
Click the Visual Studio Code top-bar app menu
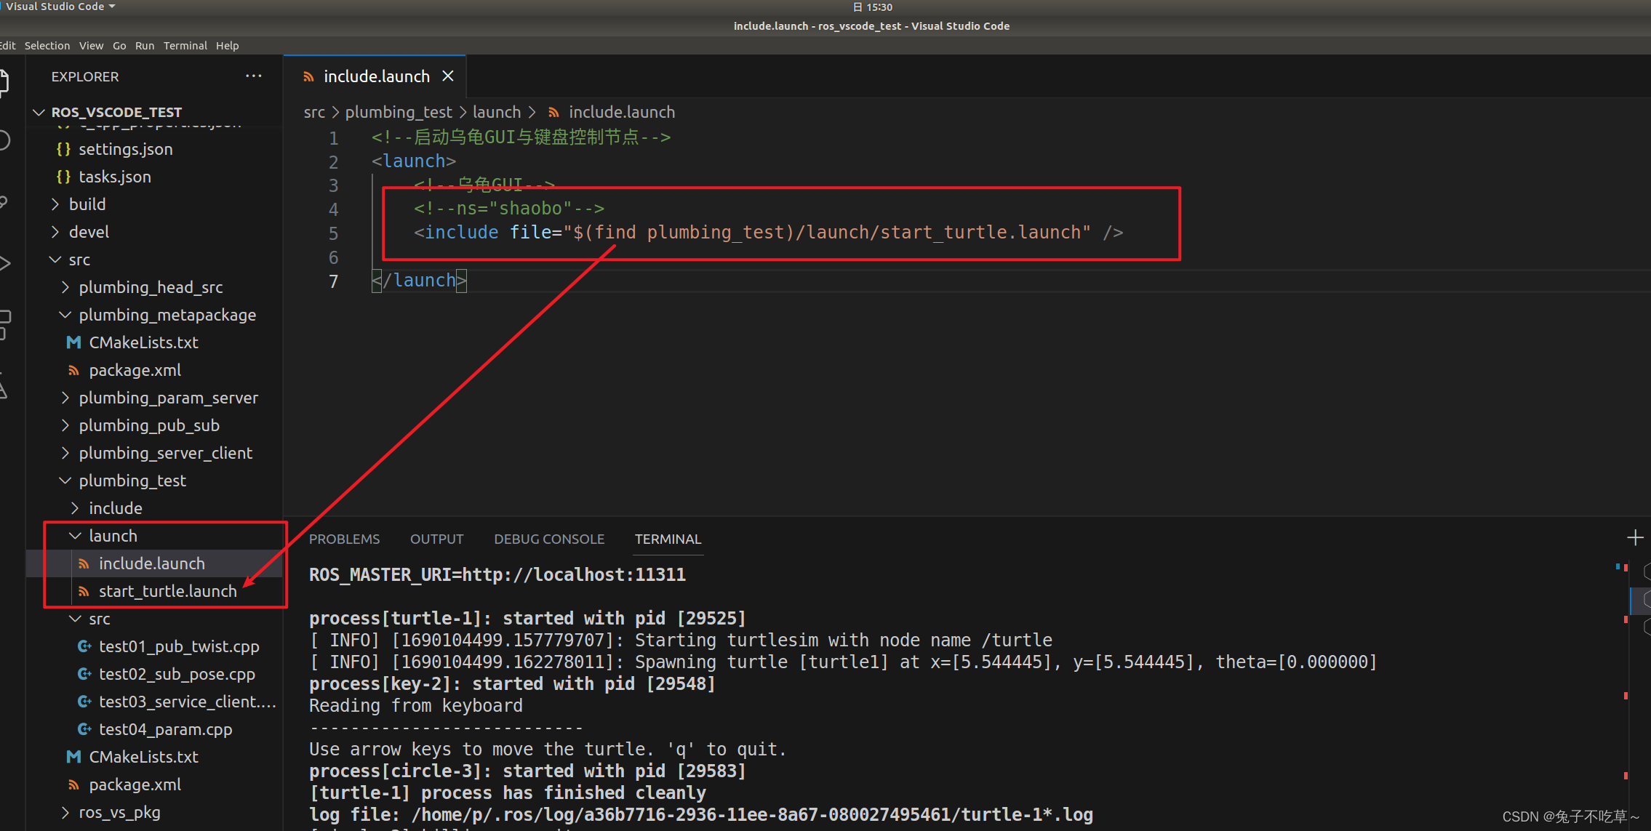coord(60,7)
